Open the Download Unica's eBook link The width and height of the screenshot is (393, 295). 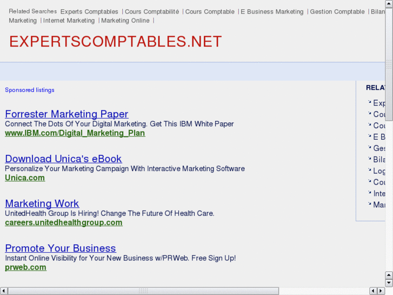(x=63, y=159)
